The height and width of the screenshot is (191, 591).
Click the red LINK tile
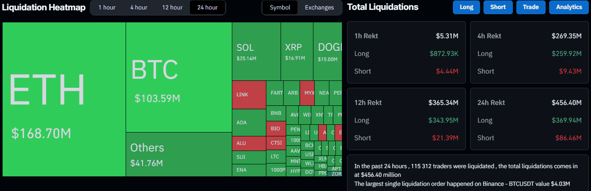click(249, 95)
